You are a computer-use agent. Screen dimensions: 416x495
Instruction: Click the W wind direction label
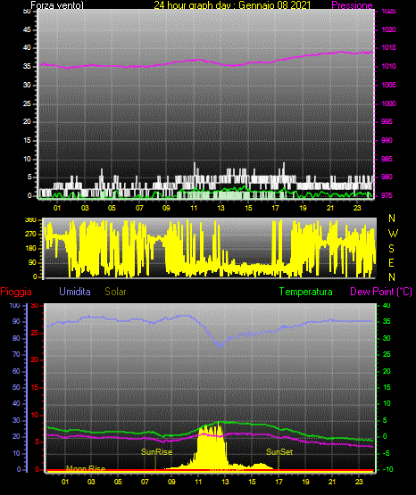[x=393, y=234]
